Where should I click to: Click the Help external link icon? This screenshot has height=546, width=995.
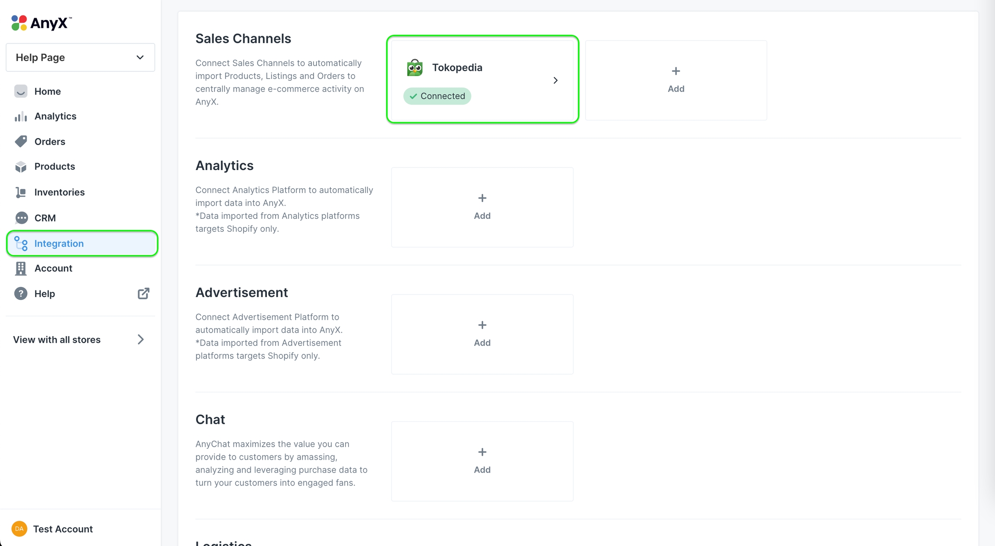(x=143, y=294)
